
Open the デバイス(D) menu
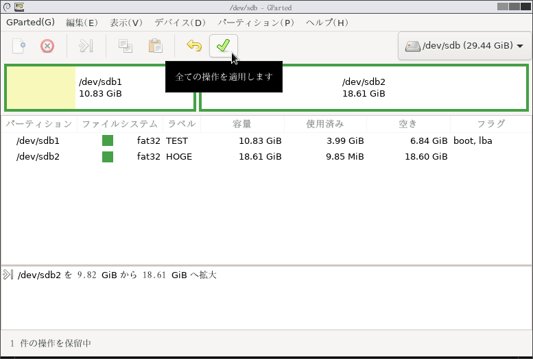pyautogui.click(x=180, y=23)
